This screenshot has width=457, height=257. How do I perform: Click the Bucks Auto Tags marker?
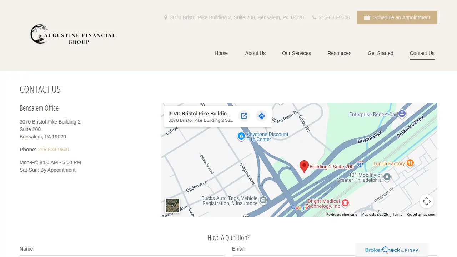(x=263, y=200)
